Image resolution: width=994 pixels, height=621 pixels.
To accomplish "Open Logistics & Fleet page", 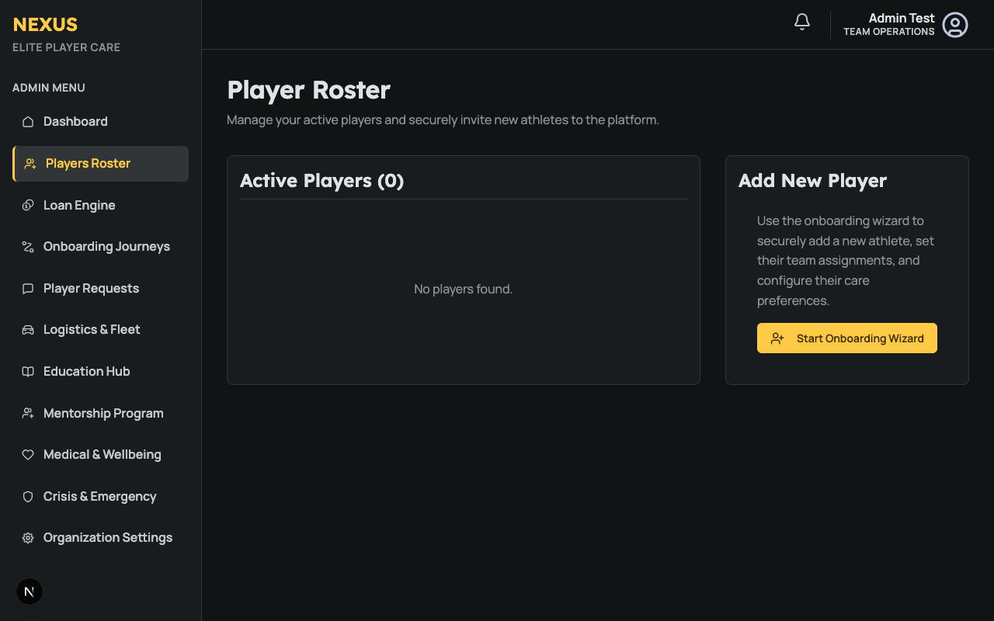I will click(x=100, y=330).
